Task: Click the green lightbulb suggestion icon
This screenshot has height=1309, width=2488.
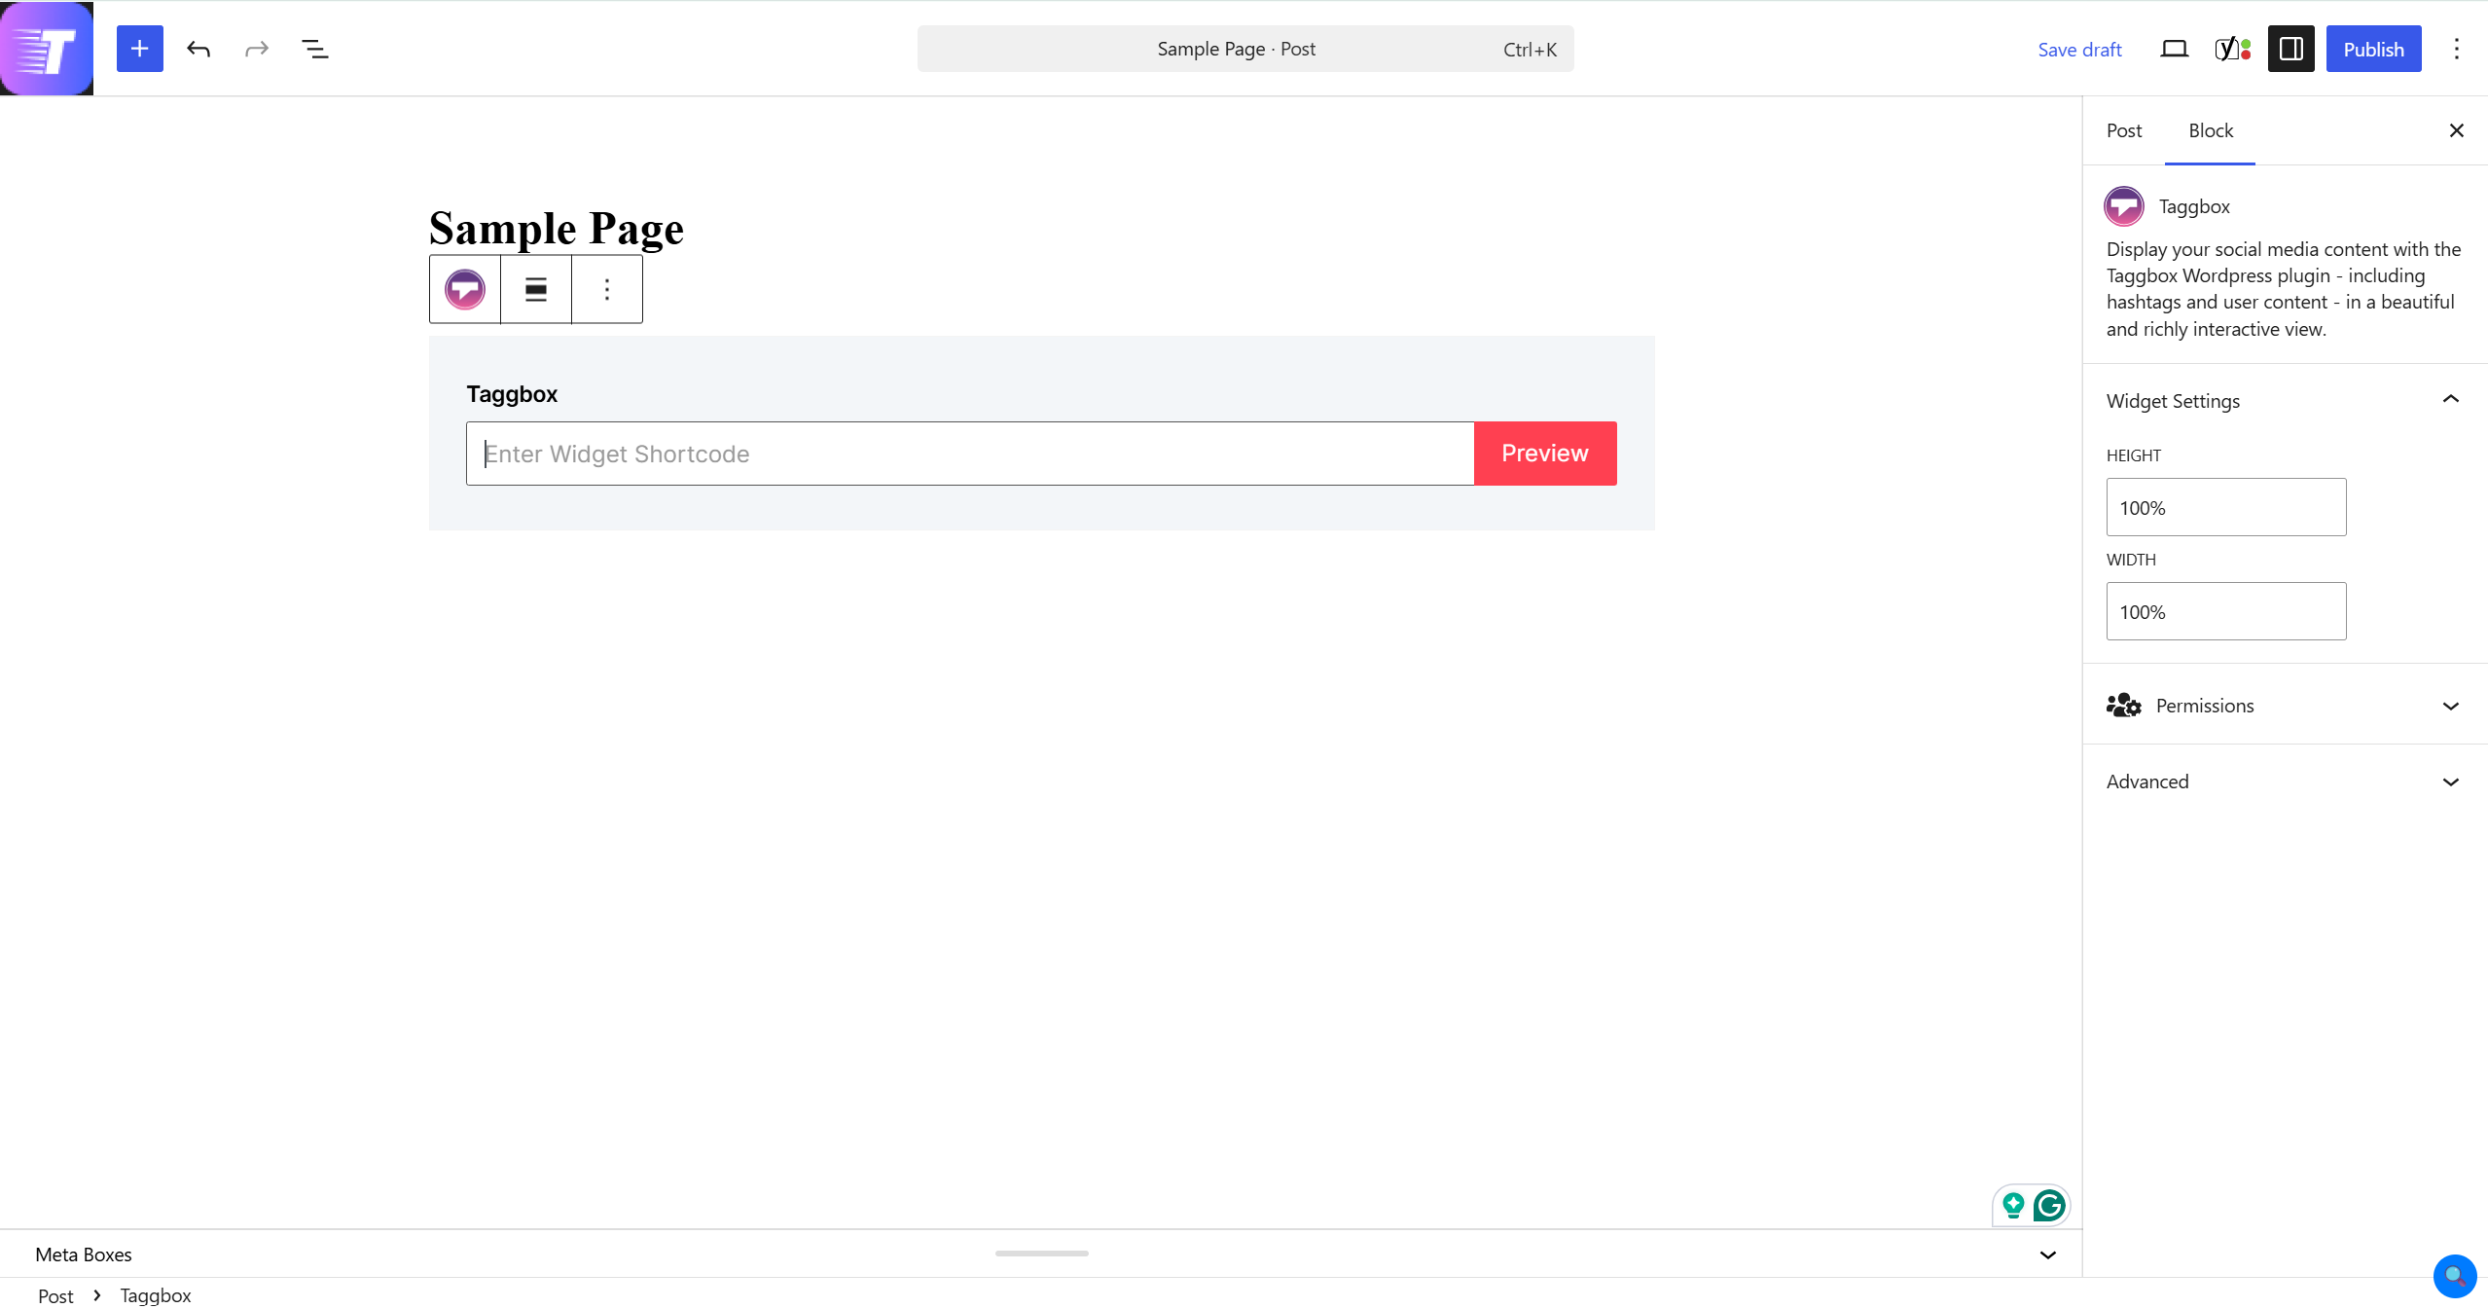Action: (2013, 1206)
